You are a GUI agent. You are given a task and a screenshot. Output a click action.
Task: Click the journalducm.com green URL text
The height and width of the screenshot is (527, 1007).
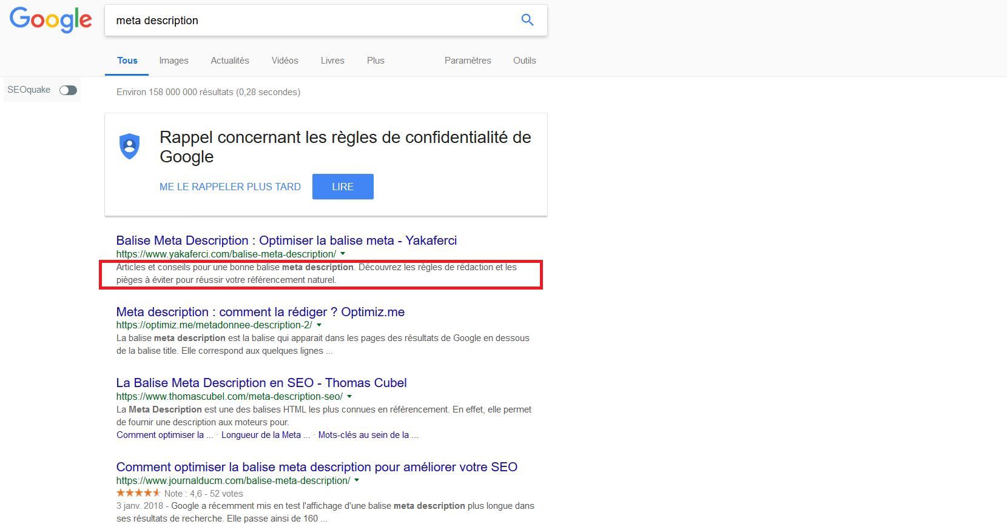[x=233, y=480]
